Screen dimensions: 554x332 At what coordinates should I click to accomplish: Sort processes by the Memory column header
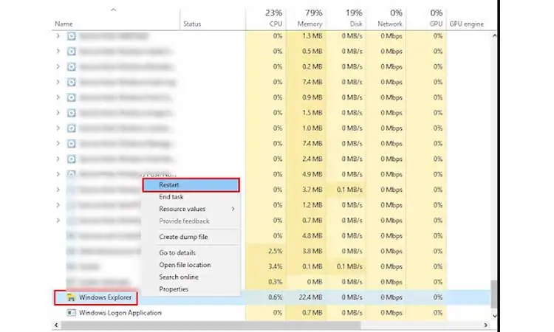[x=311, y=18]
